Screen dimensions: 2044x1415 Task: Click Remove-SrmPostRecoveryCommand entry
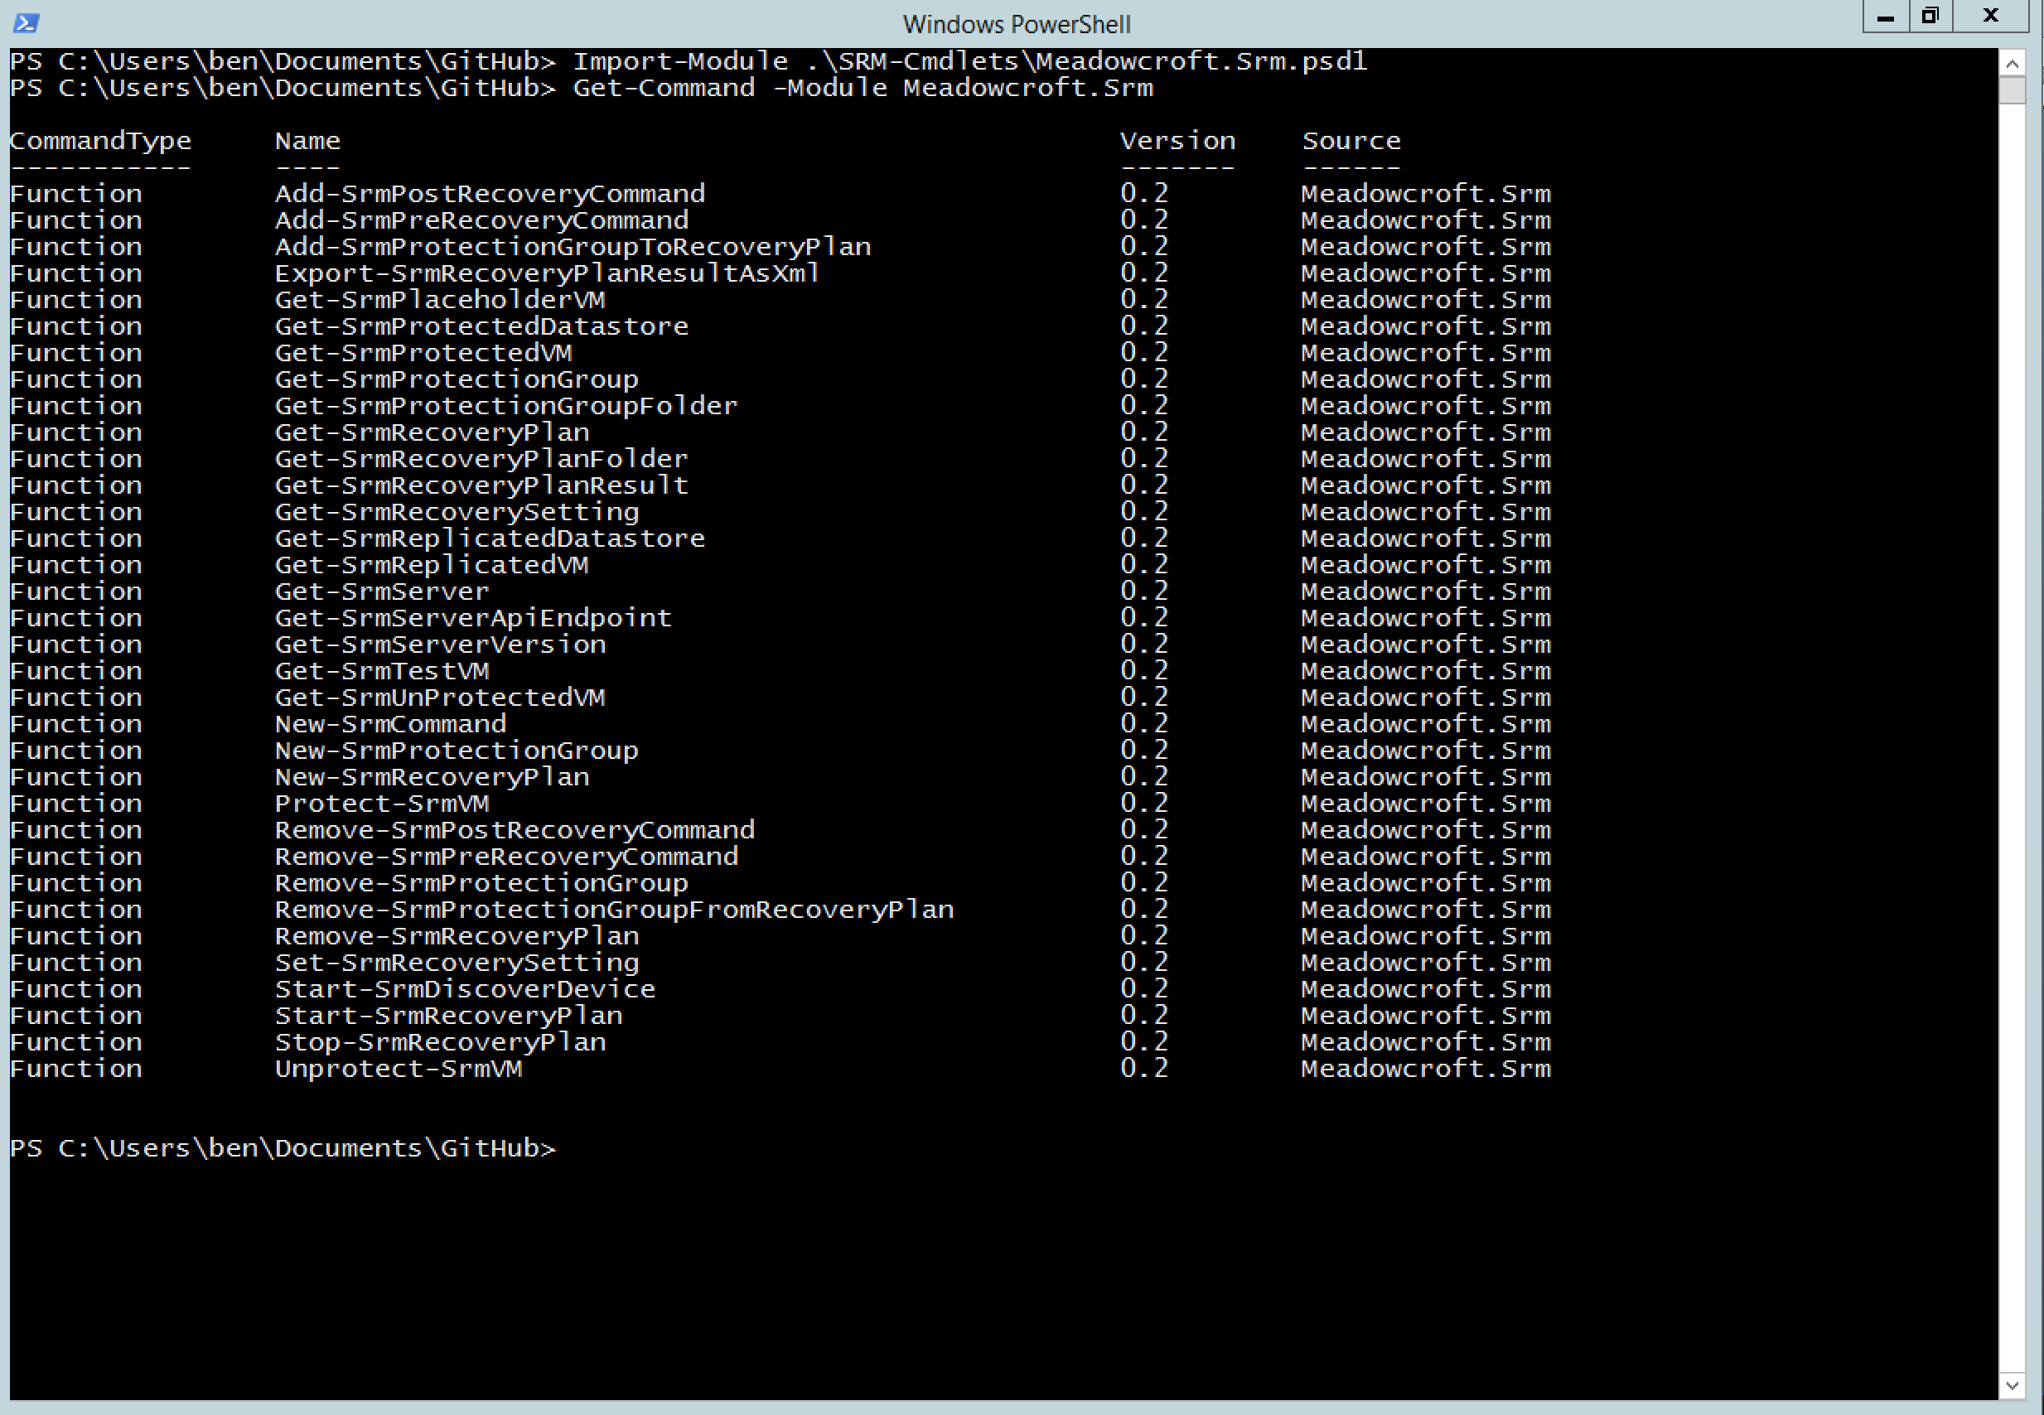(x=515, y=831)
